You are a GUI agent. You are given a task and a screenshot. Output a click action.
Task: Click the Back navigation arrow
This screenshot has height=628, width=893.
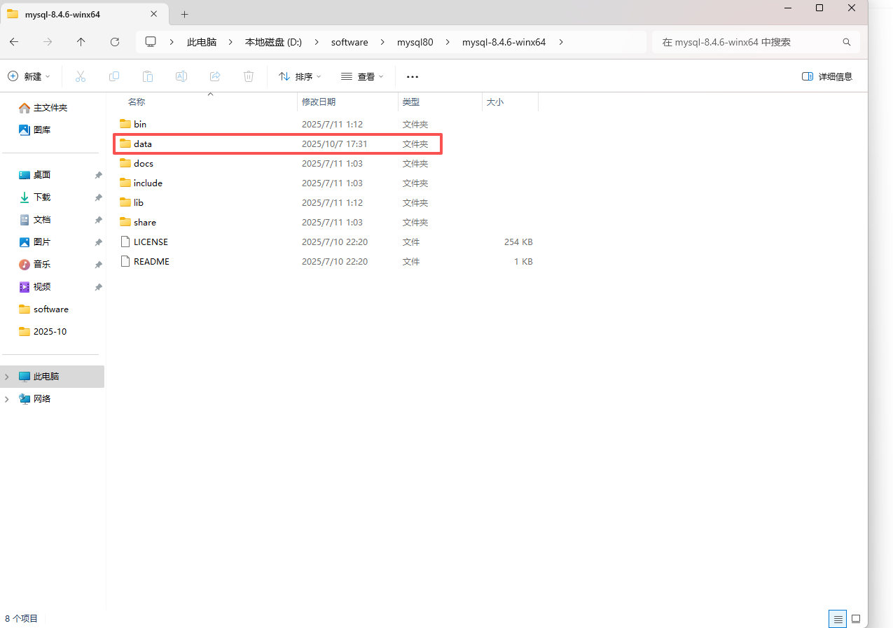(14, 42)
